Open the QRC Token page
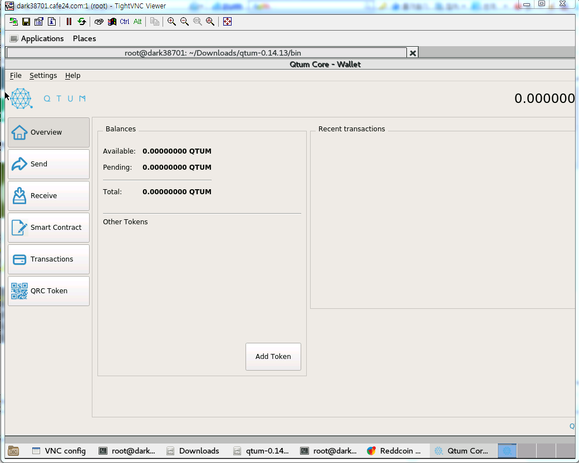579x463 pixels. [49, 291]
